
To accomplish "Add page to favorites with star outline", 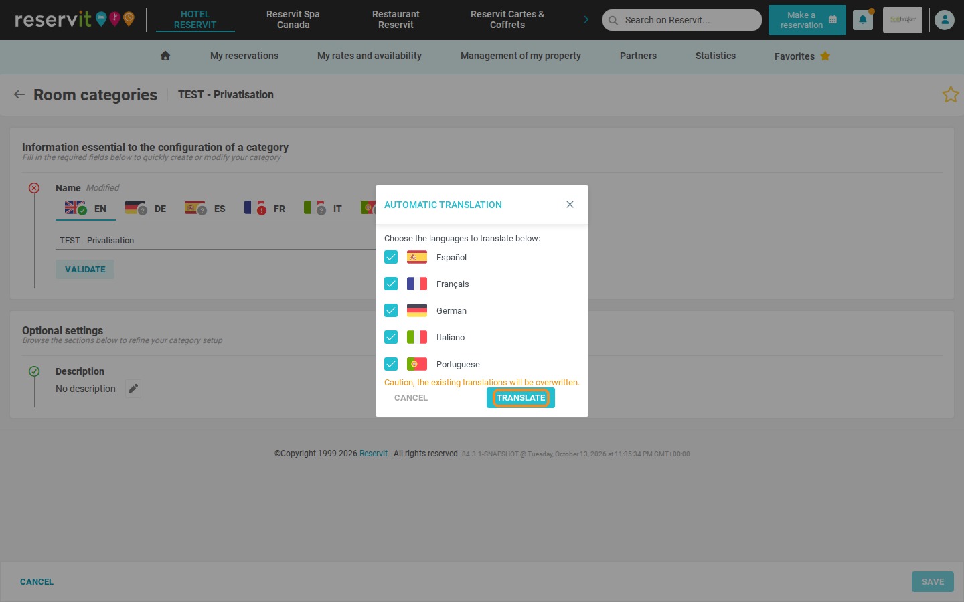I will click(x=951, y=94).
